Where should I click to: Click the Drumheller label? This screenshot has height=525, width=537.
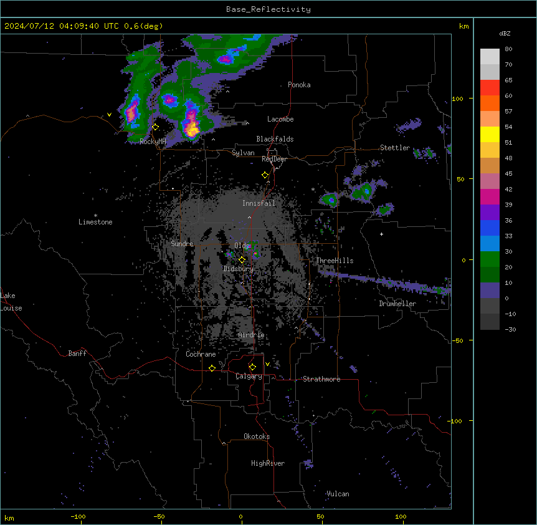[397, 304]
